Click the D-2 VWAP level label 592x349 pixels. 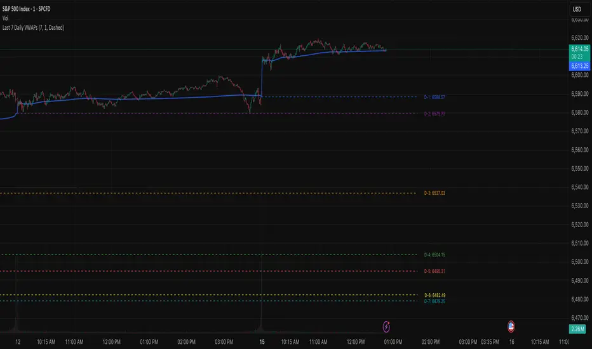[x=434, y=114]
